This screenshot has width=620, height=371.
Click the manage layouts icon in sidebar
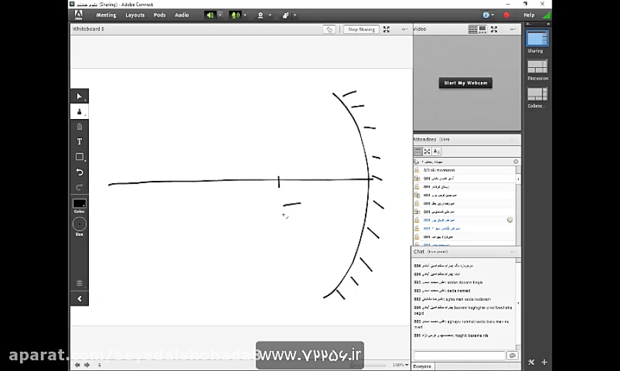531,362
